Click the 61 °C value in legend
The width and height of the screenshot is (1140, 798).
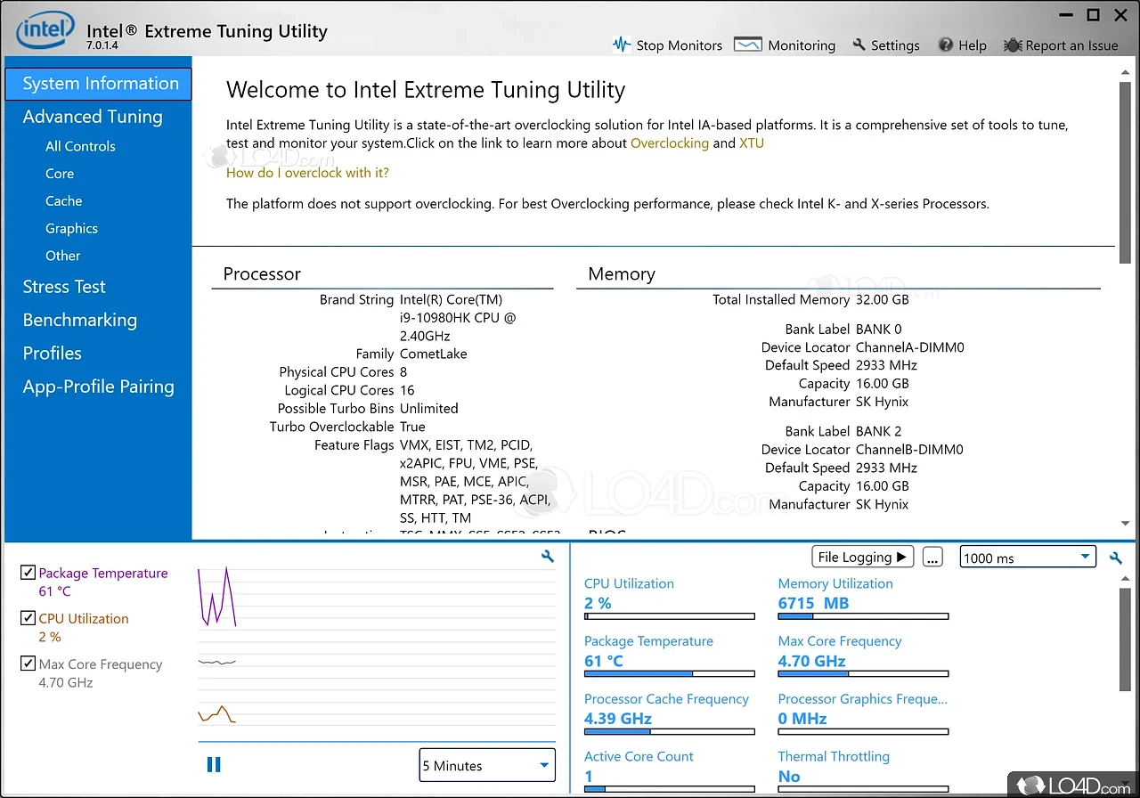[x=54, y=591]
